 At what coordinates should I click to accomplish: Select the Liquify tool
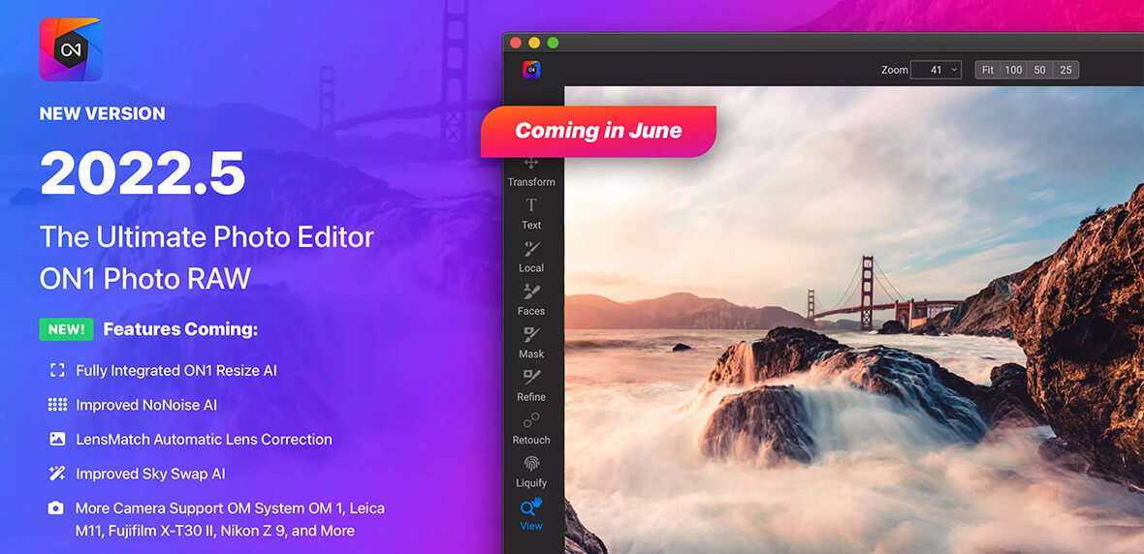[531, 472]
